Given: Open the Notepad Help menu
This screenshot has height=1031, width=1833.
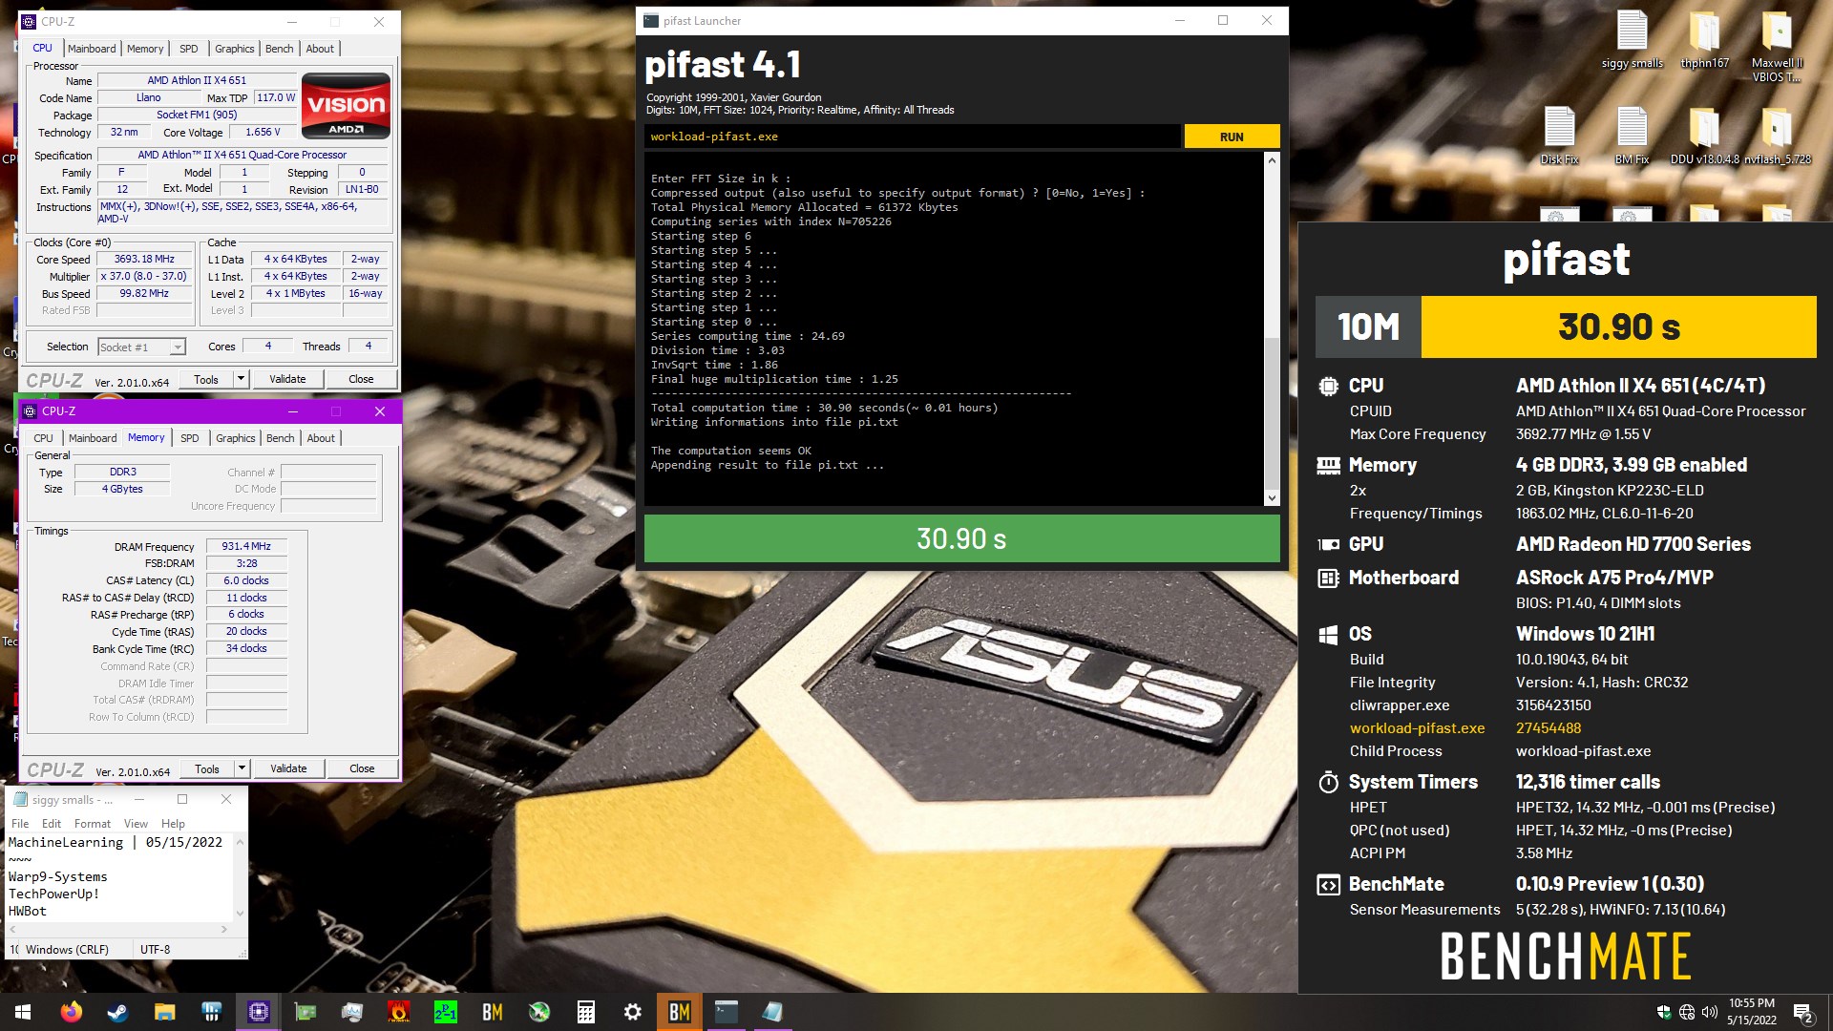Looking at the screenshot, I should point(173,824).
